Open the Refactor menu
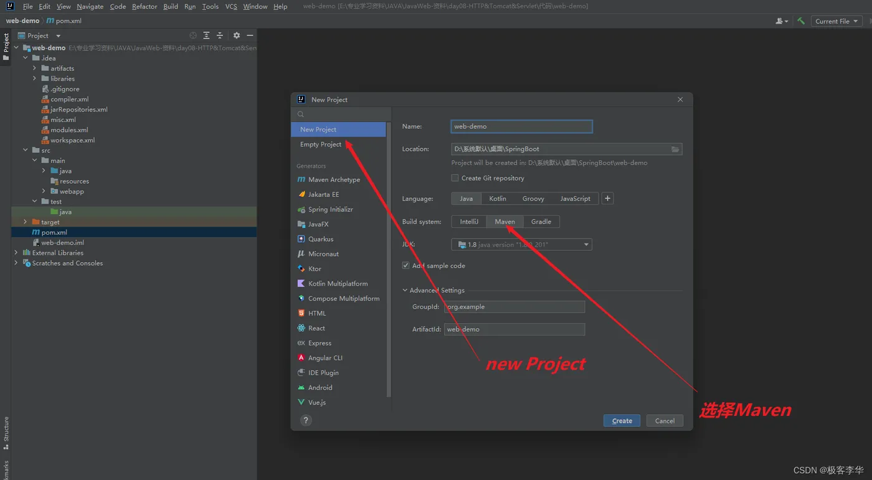Screen dimensions: 872x480 click(145, 6)
